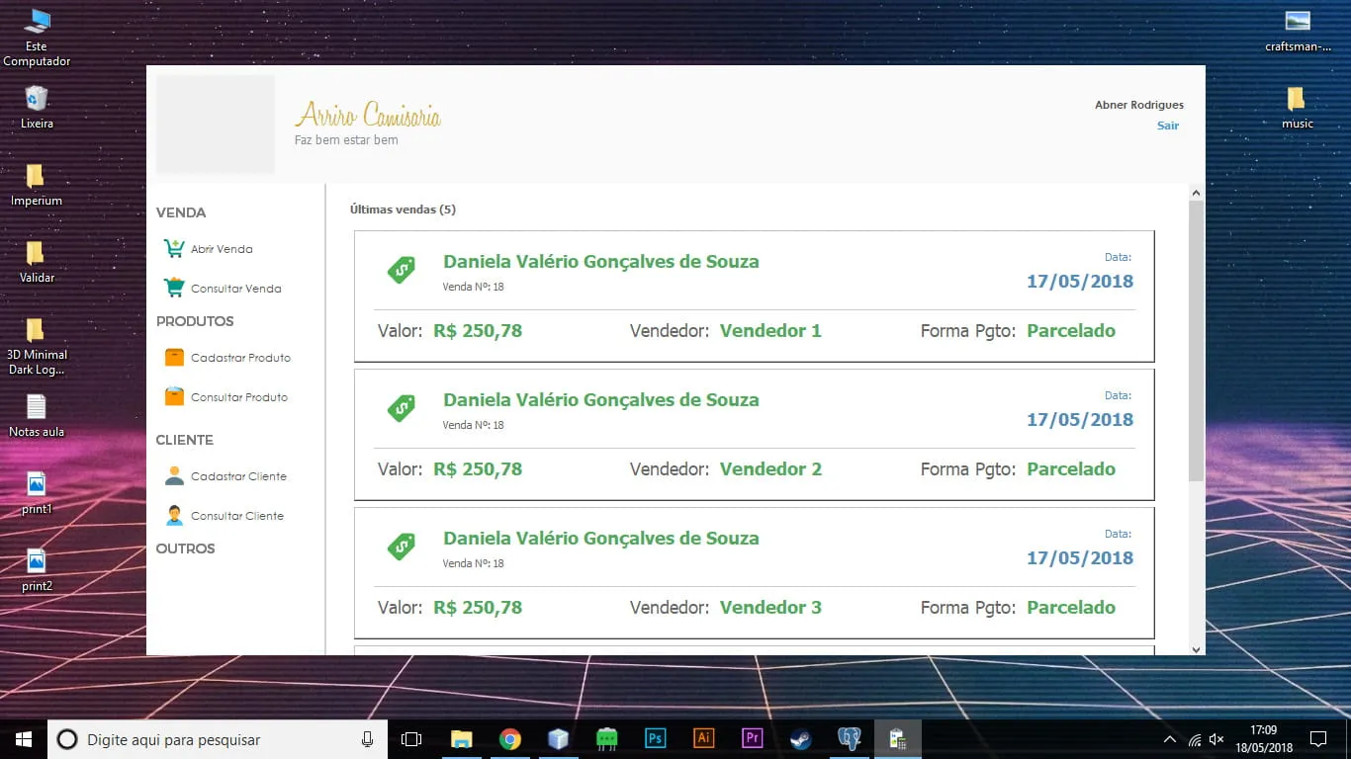
Task: Click the Últimas vendas (5) heading
Action: click(403, 210)
